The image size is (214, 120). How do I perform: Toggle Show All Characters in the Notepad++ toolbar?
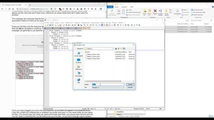99,25
